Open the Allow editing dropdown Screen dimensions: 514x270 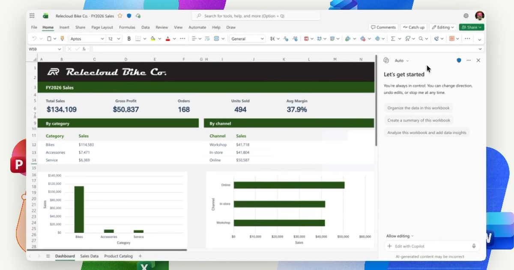[x=400, y=236]
